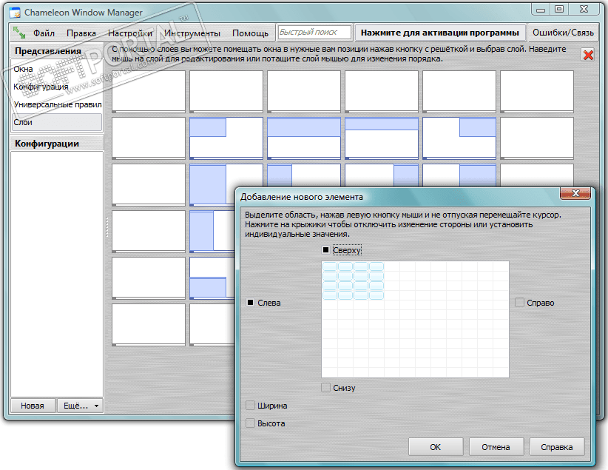Select Окна in the Представления list

[x=57, y=69]
